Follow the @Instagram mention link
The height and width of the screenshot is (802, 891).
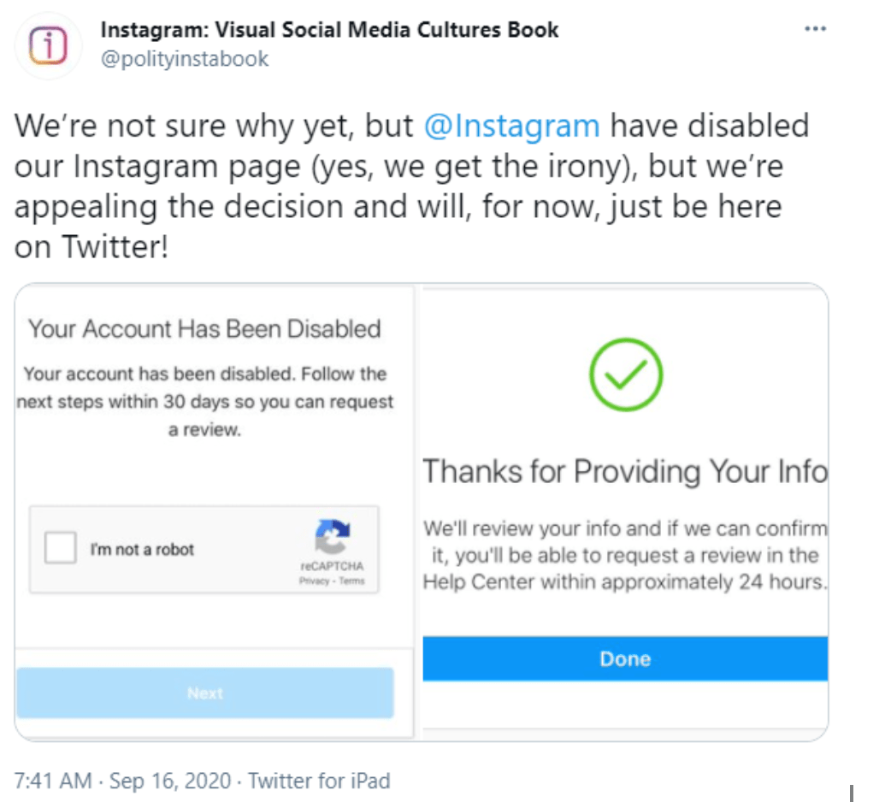pos(512,126)
